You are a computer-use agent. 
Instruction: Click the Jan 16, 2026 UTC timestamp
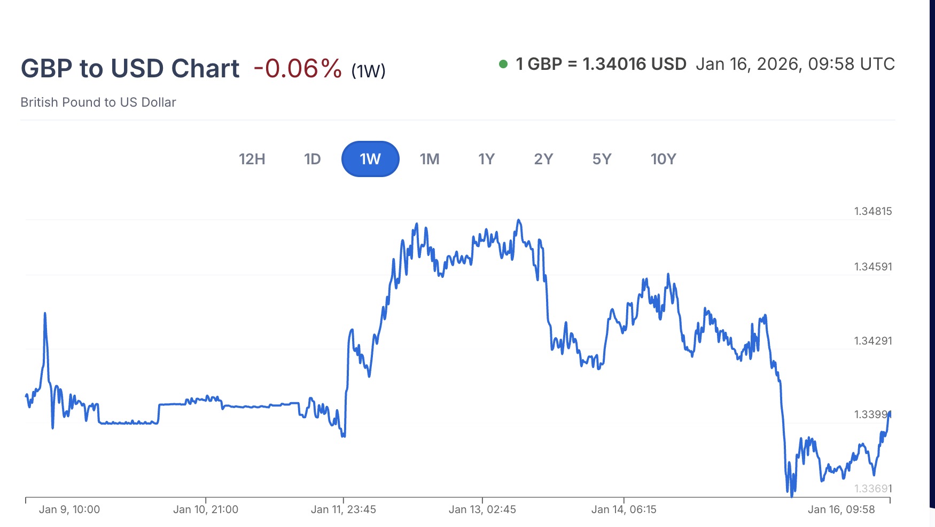(x=795, y=65)
